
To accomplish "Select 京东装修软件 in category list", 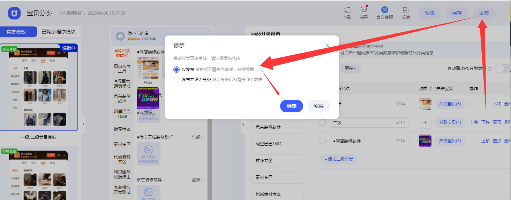I will 277,127.
